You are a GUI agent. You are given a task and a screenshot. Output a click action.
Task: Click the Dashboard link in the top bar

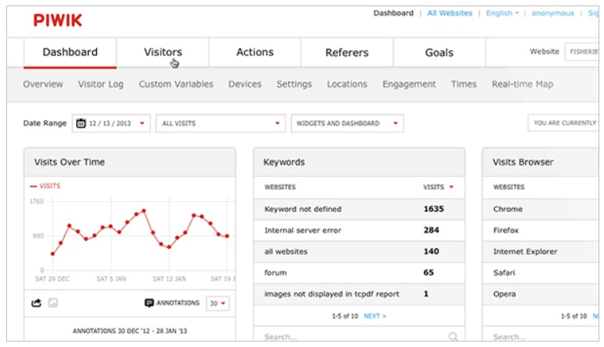393,13
